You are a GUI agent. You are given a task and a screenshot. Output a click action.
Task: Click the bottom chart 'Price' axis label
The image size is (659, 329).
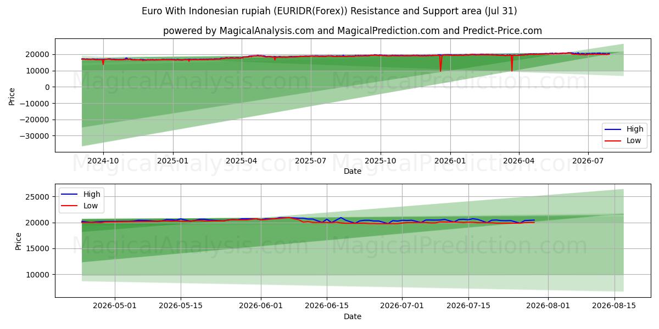tap(19, 241)
